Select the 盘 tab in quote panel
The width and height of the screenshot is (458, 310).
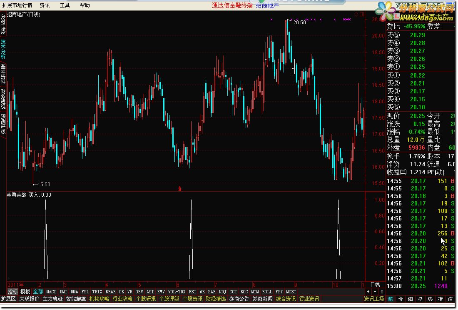[x=421, y=299]
